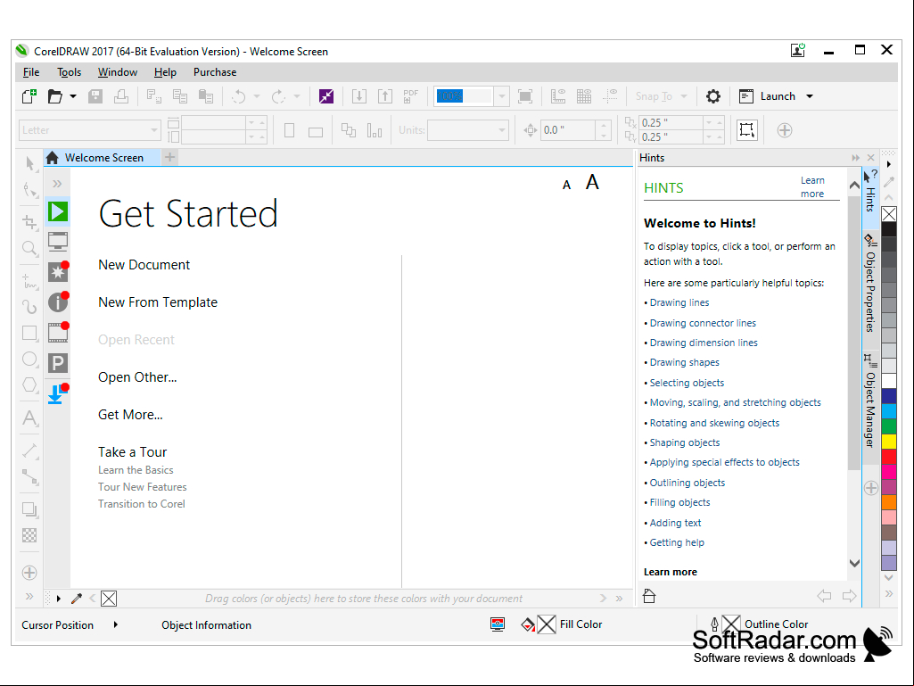Image resolution: width=914 pixels, height=686 pixels.
Task: Click the Publish to PDF icon
Action: [411, 96]
